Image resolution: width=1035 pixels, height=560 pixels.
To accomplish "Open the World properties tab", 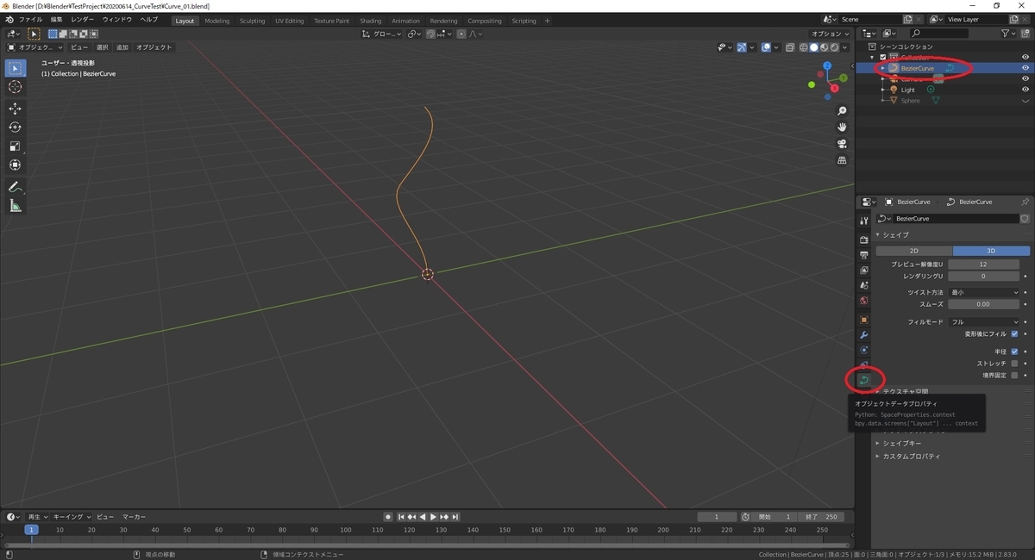I will pos(864,301).
